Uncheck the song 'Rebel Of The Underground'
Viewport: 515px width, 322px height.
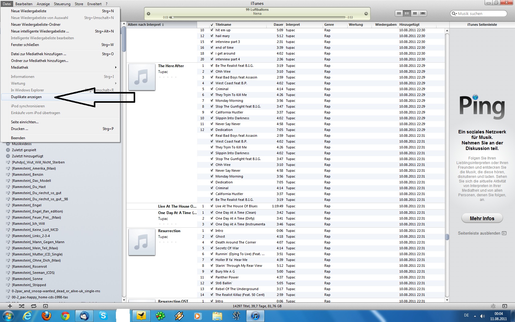click(x=212, y=289)
